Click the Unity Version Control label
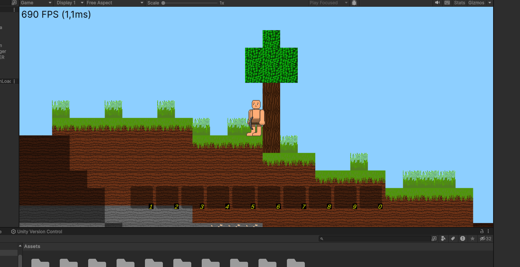The height and width of the screenshot is (267, 520). coord(40,231)
